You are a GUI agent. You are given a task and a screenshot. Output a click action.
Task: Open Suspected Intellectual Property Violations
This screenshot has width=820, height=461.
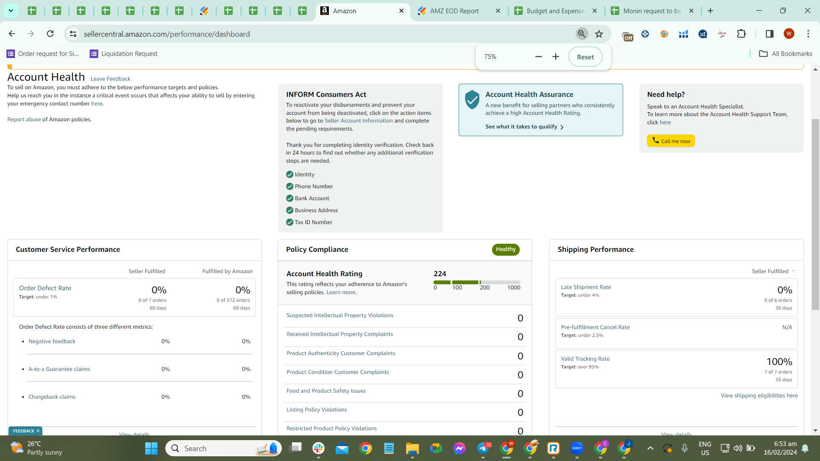[x=340, y=315]
